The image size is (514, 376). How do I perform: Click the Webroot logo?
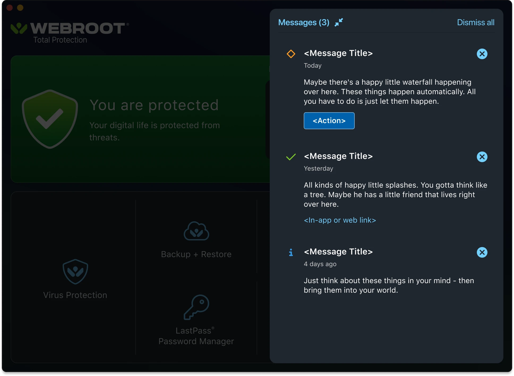(x=70, y=28)
